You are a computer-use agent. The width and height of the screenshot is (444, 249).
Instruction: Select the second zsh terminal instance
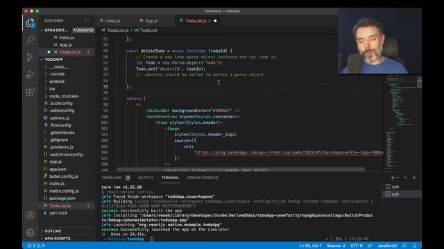click(395, 194)
